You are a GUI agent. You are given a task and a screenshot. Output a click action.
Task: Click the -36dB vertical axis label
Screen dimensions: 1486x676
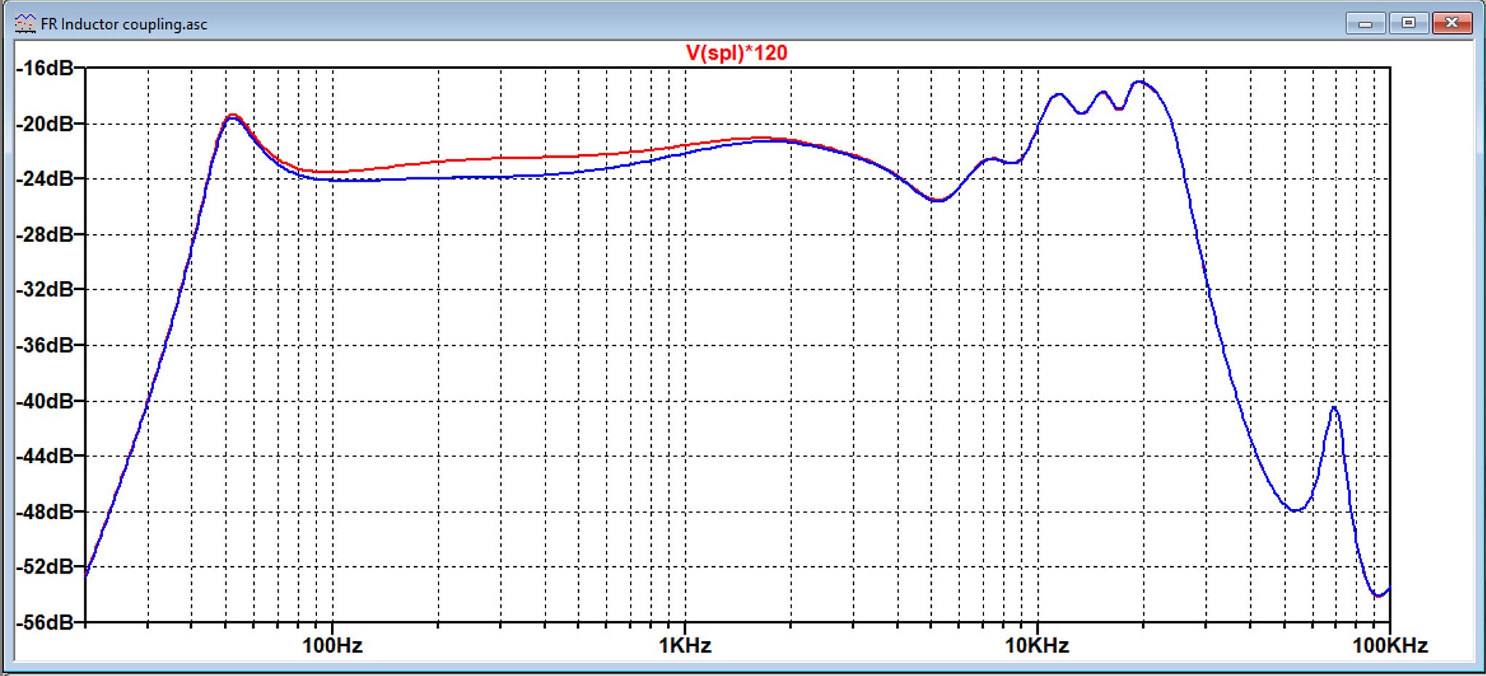click(x=45, y=345)
